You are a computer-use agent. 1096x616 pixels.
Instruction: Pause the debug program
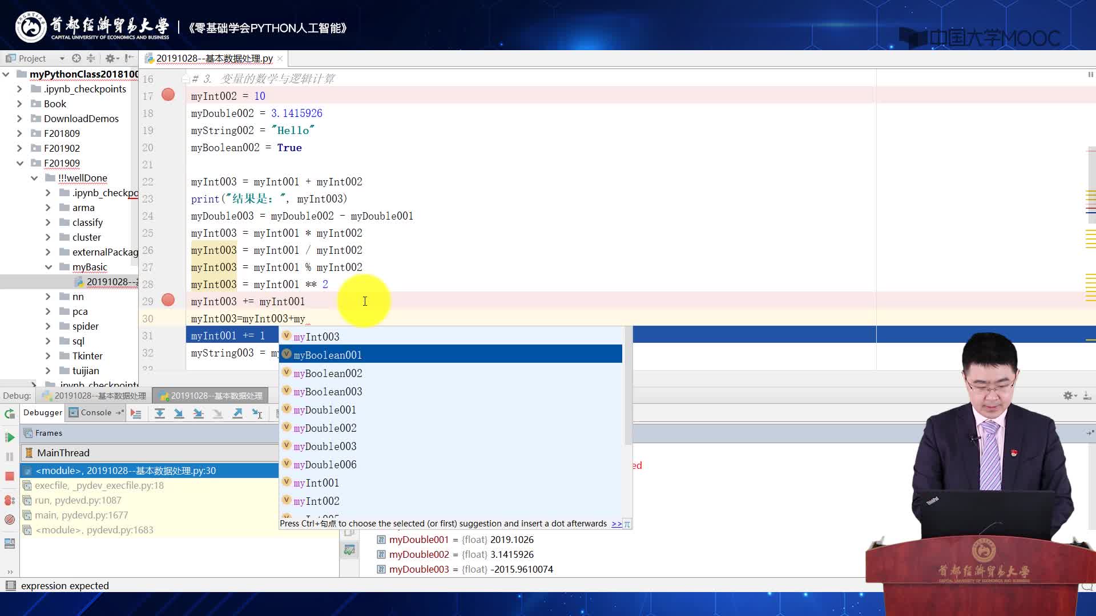pyautogui.click(x=10, y=457)
